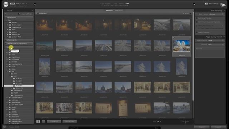Image resolution: width=229 pixels, height=129 pixels.
Task: Select the 2016 folder row
Action: click(19, 74)
